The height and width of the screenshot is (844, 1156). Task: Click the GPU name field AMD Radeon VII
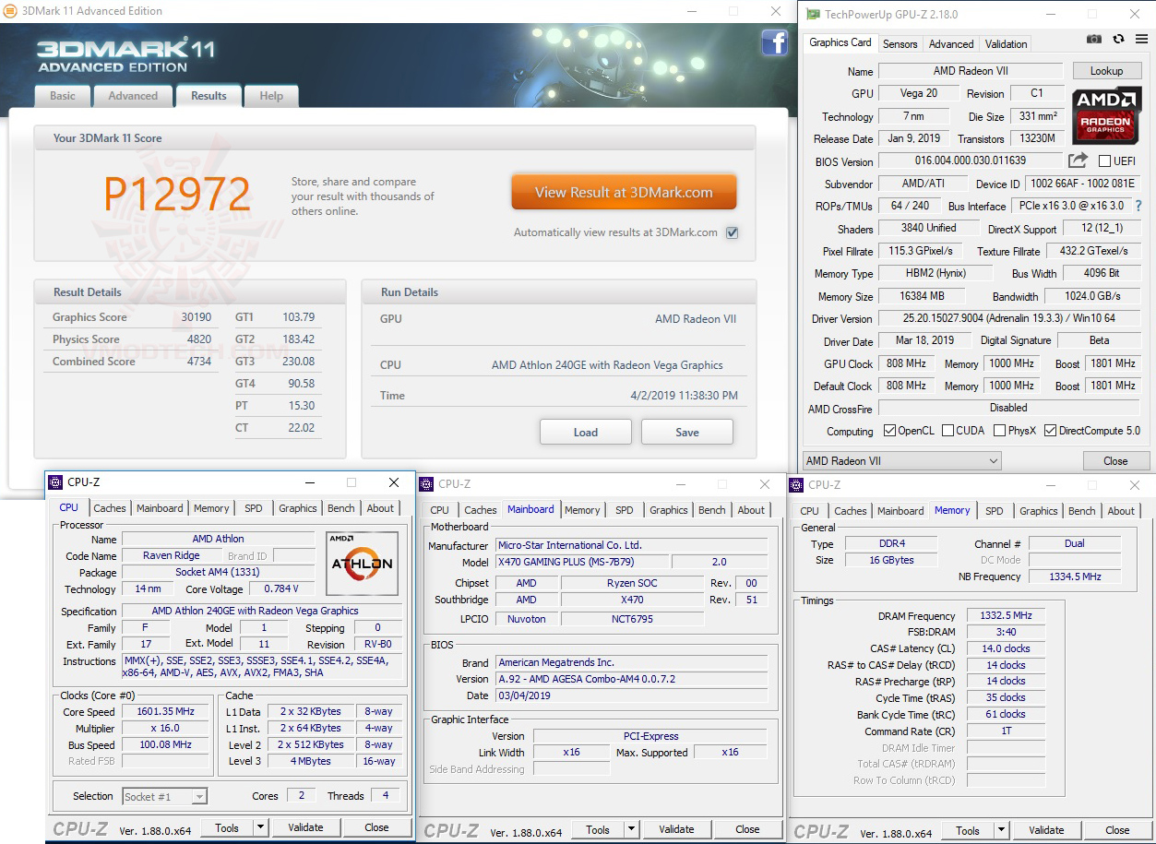pyautogui.click(x=970, y=71)
